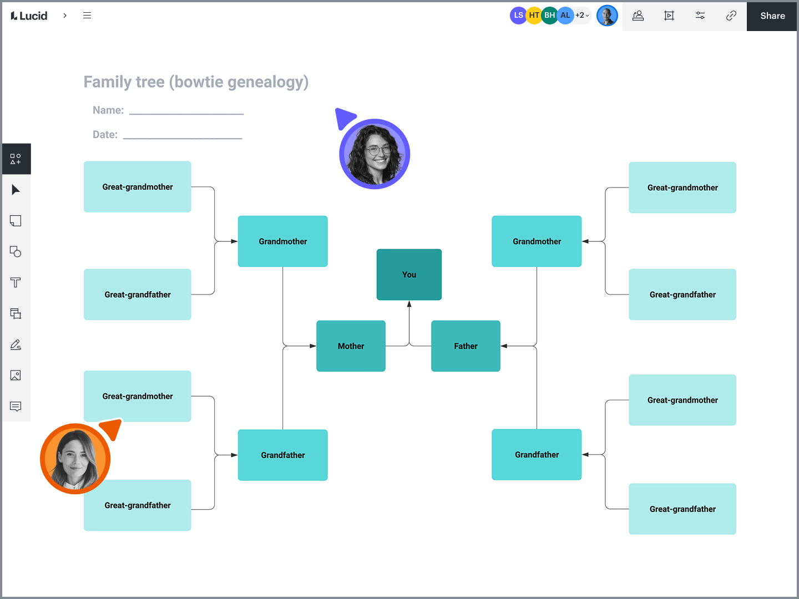This screenshot has height=599, width=799.
Task: Select the sticky note tool
Action: [16, 221]
